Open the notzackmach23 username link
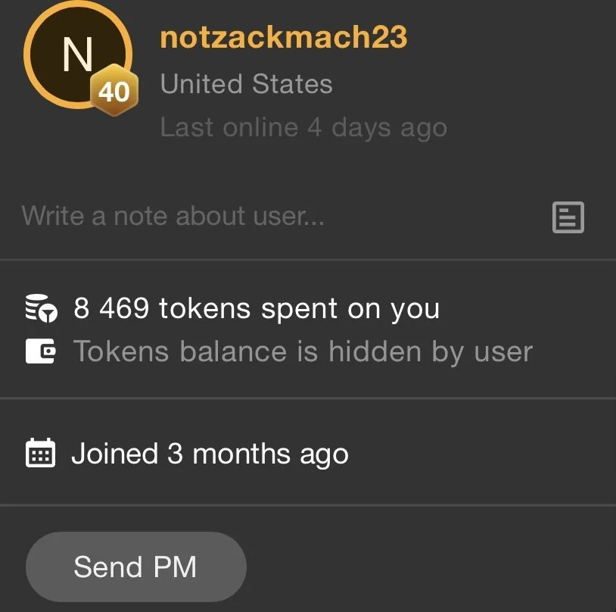The height and width of the screenshot is (612, 616). pos(284,37)
